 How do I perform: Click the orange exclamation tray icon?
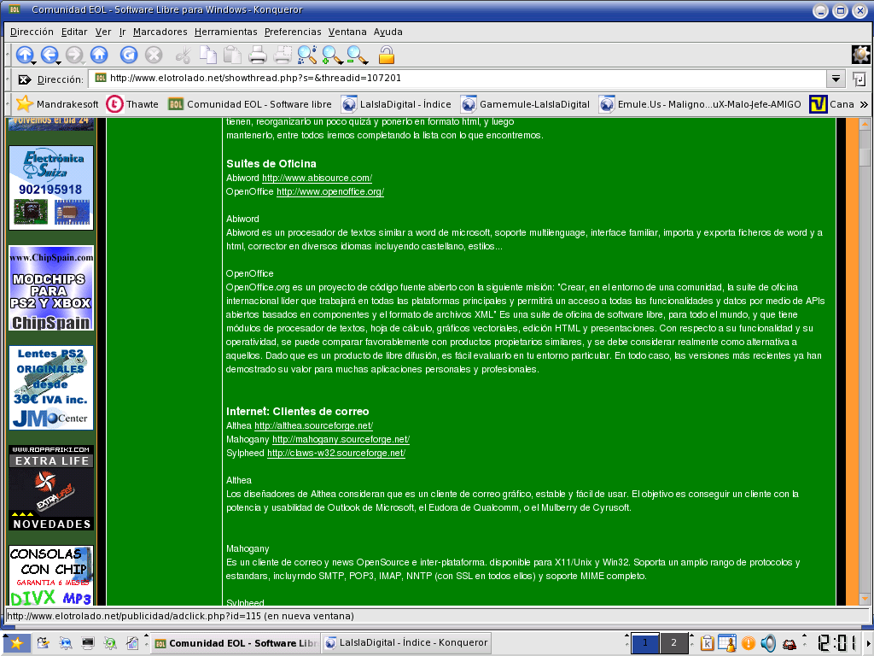tap(748, 643)
